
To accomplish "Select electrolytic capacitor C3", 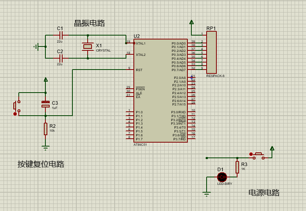I will (x=45, y=104).
